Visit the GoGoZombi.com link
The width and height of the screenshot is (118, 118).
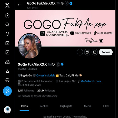coord(91,81)
